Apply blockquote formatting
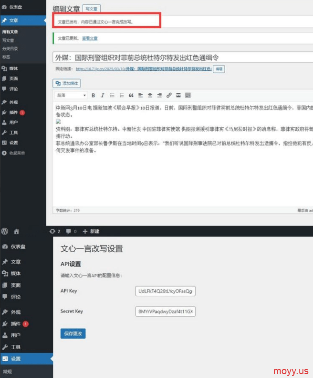Screen dimensions: 313x378 (x=131, y=95)
